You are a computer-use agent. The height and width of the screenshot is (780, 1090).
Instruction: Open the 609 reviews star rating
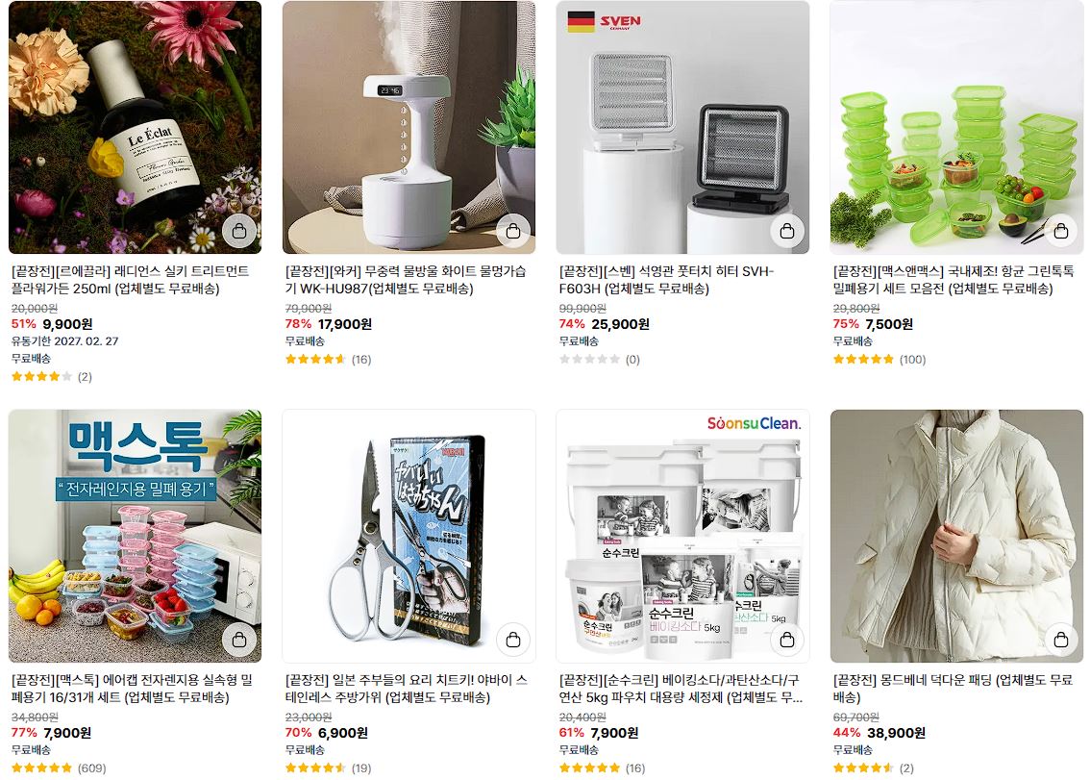pyautogui.click(x=59, y=768)
